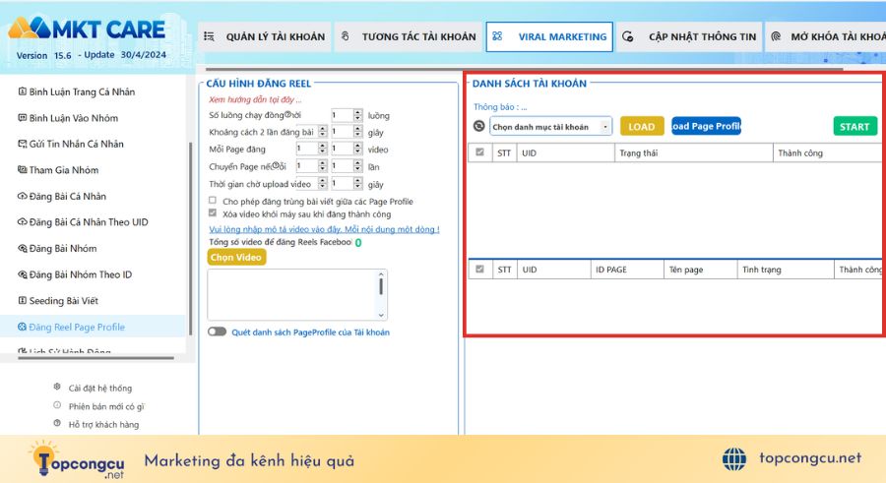The image size is (886, 483).
Task: Click the cloud upload icon of Đăng Bài Cá Nhân
Action: [x=22, y=196]
